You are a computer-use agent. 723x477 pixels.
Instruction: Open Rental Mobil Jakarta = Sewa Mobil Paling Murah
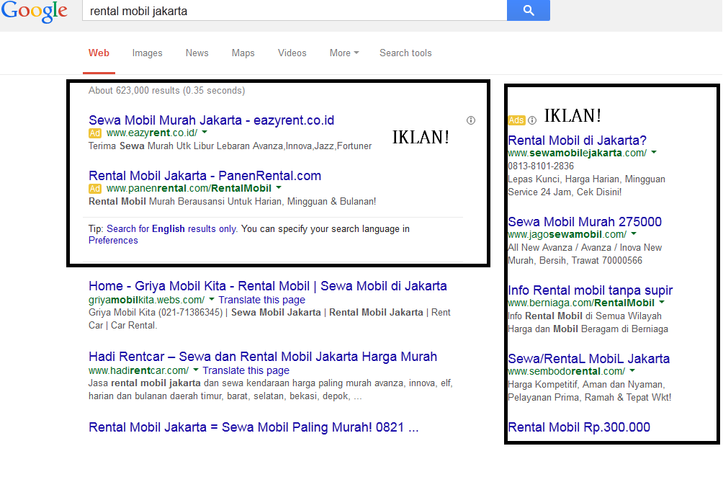[x=253, y=427]
